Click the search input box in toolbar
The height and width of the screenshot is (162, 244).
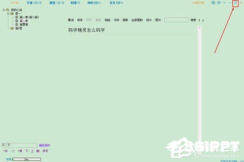coord(177,20)
